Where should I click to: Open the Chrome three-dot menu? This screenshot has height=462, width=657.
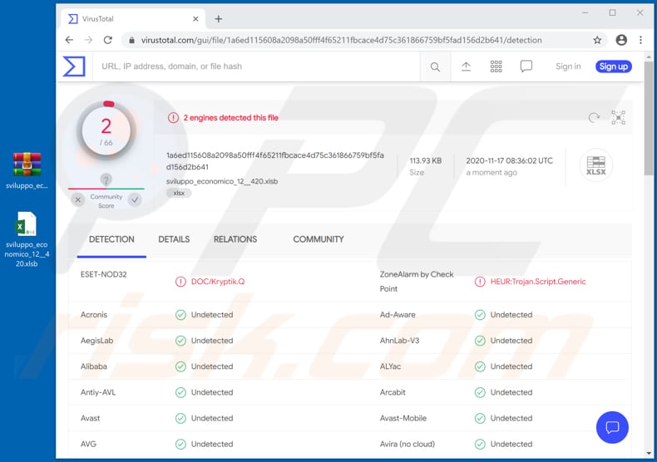640,40
